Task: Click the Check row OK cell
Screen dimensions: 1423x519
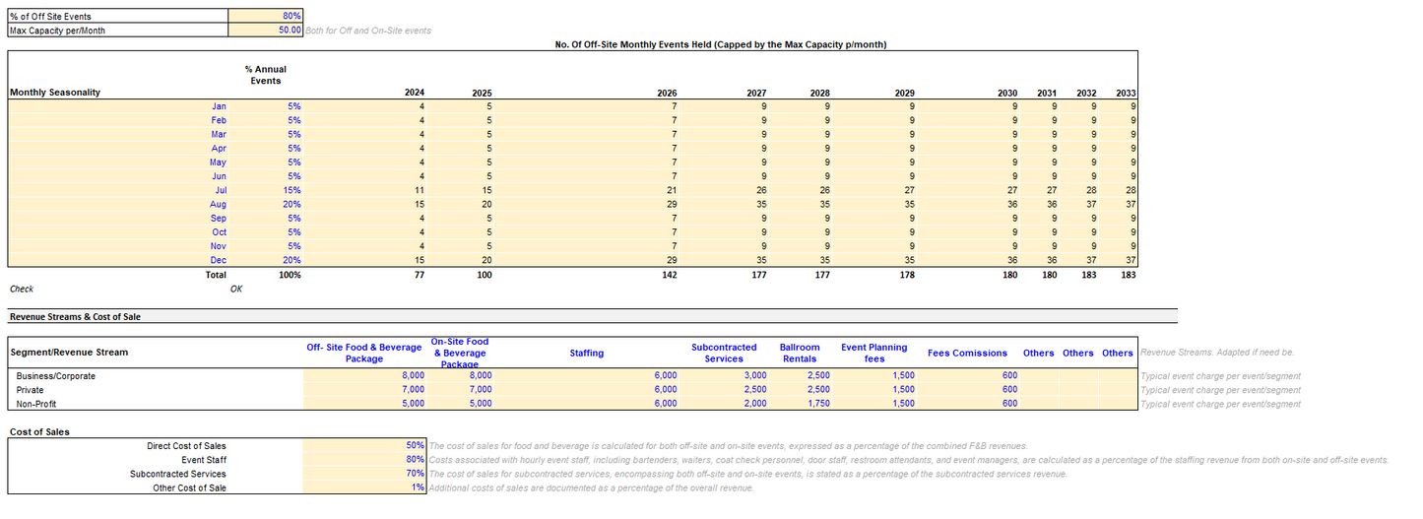Action: click(x=235, y=290)
